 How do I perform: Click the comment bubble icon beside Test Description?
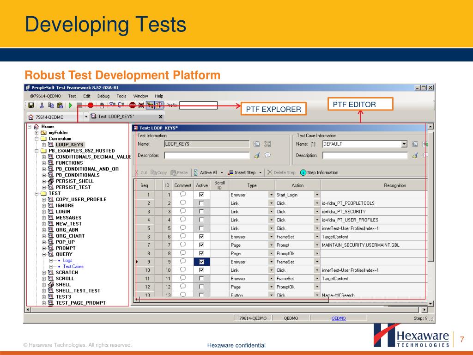(x=267, y=155)
